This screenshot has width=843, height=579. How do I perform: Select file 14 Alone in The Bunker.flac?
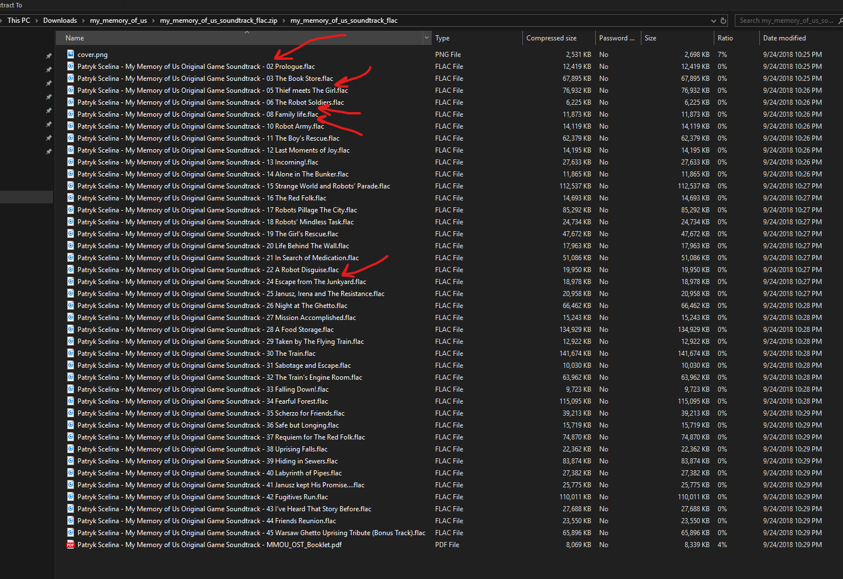pos(213,174)
